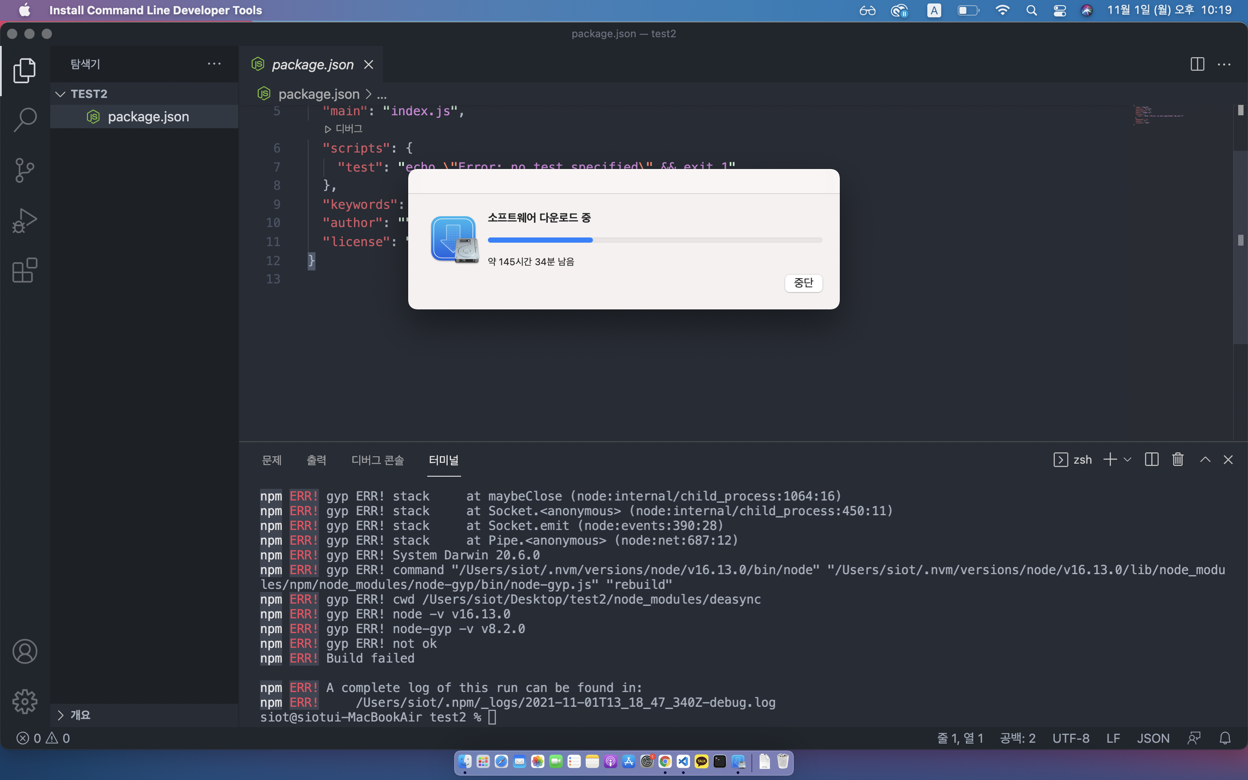
Task: Maximize the terminal panel with chevron up
Action: click(x=1205, y=460)
